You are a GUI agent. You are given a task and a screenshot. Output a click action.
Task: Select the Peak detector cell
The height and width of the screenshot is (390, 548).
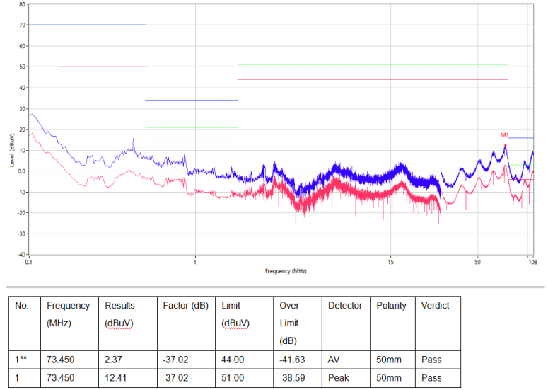click(x=338, y=378)
